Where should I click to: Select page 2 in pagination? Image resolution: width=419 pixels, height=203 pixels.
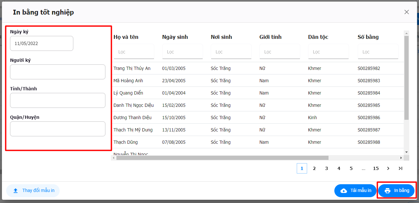point(314,168)
